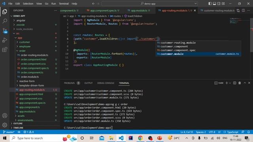Toggle panel layout icon in title bar

point(214,4)
